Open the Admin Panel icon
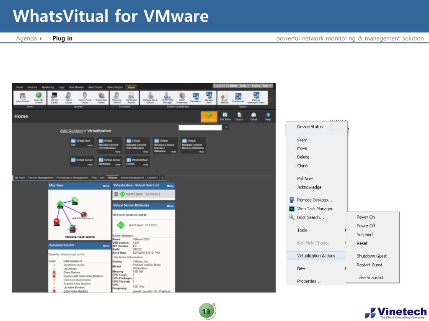This screenshot has width=429, height=321. pyautogui.click(x=23, y=97)
